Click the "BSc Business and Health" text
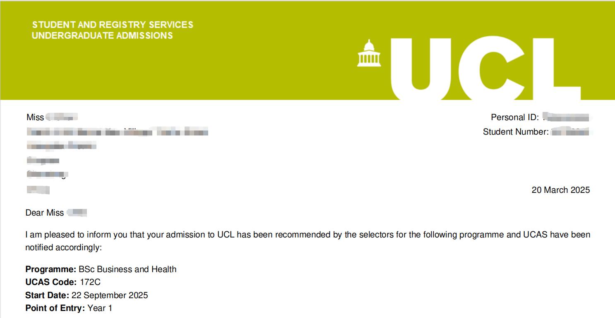 pyautogui.click(x=127, y=269)
